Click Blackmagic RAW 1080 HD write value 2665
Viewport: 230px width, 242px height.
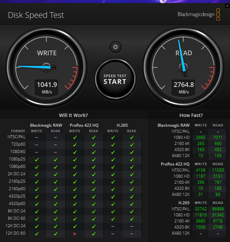(x=201, y=138)
